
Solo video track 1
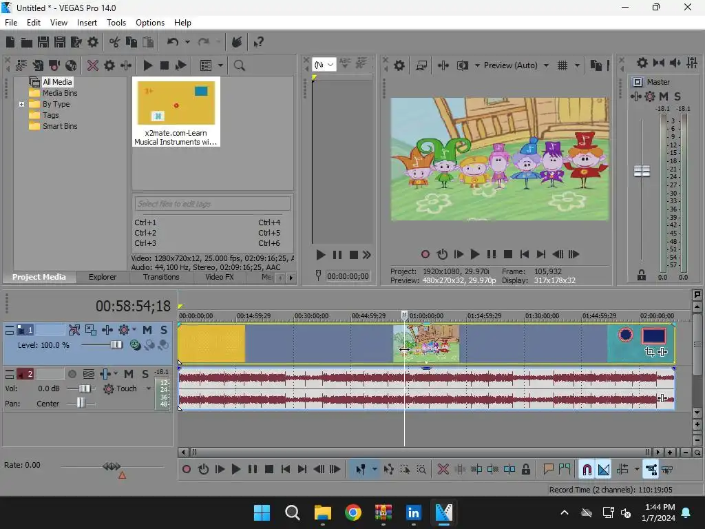(x=164, y=330)
